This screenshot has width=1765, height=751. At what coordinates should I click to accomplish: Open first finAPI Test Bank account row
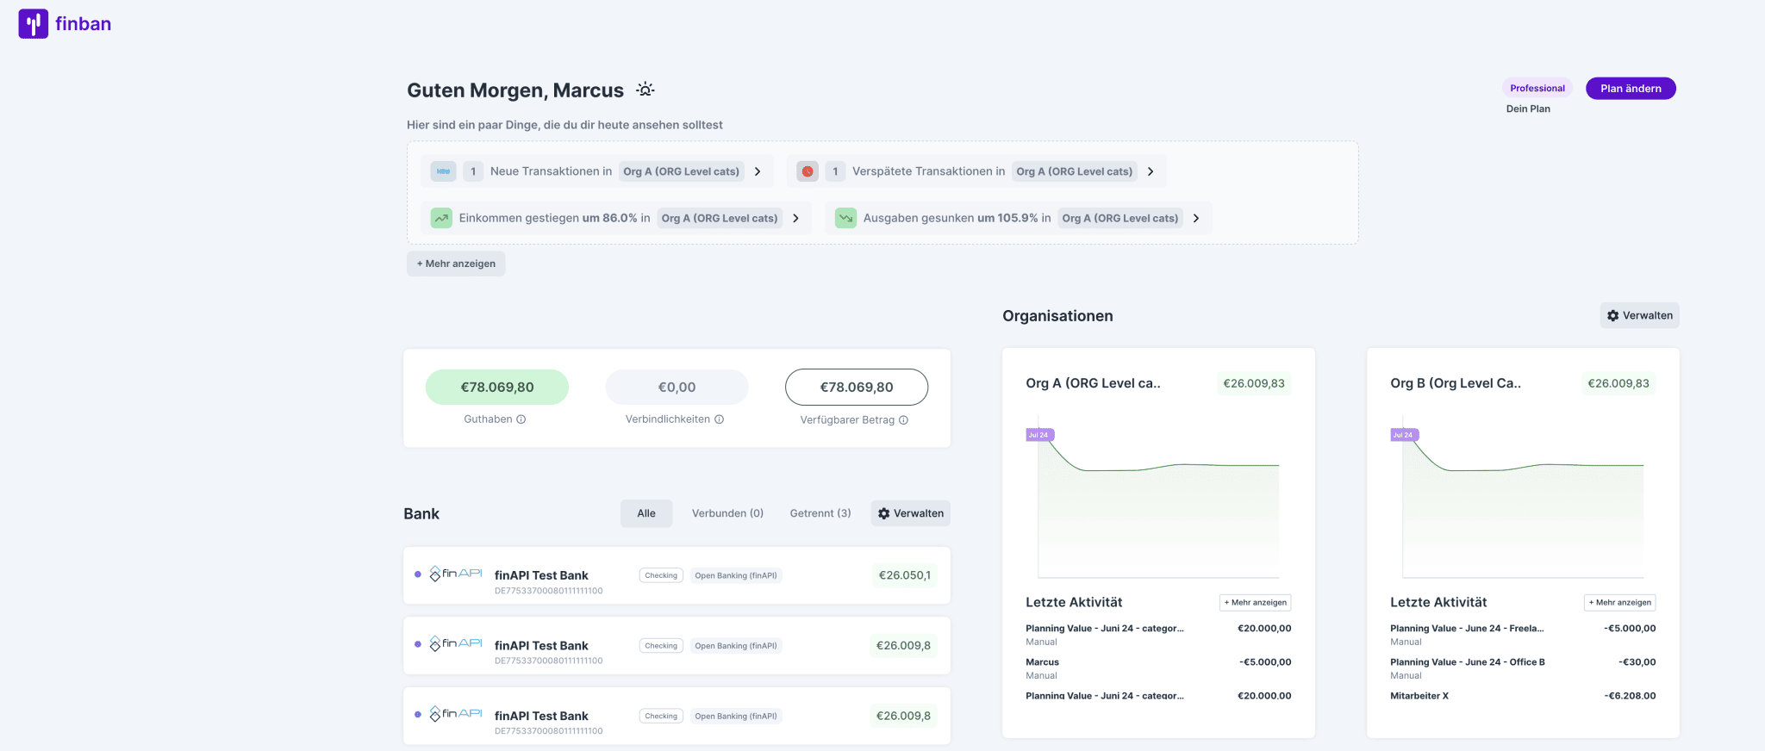[677, 575]
